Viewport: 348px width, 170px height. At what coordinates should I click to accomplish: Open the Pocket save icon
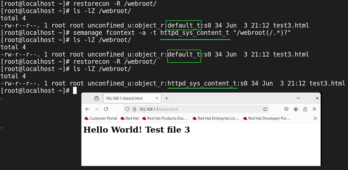[x=286, y=109]
